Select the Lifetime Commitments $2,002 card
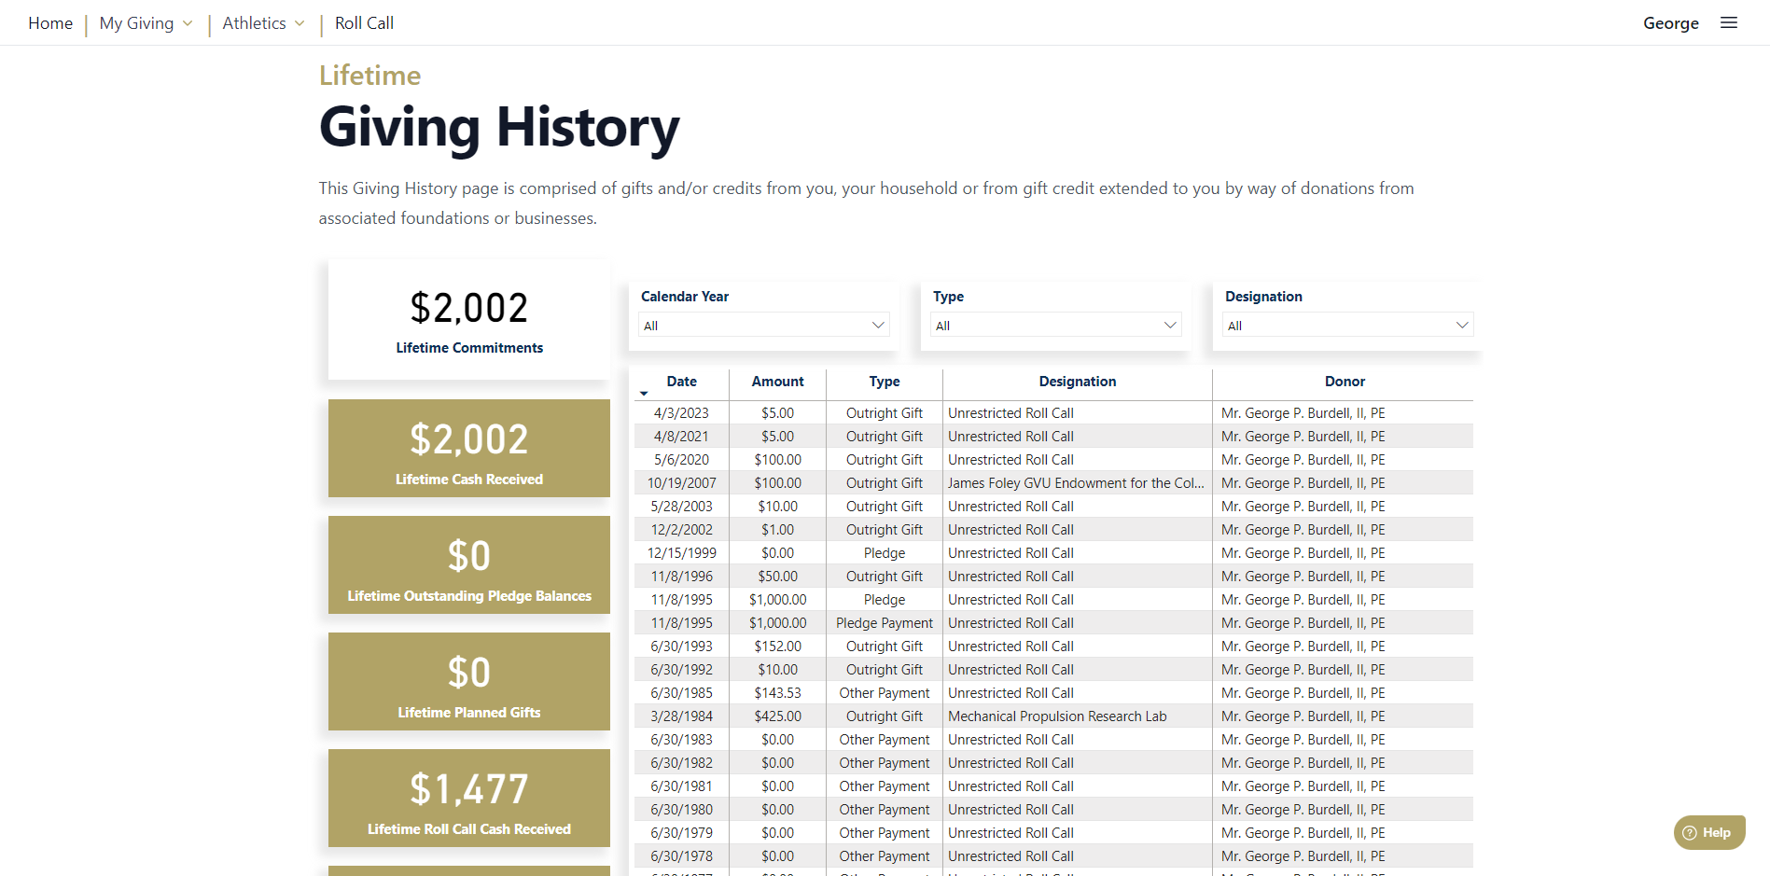This screenshot has width=1770, height=876. point(469,320)
